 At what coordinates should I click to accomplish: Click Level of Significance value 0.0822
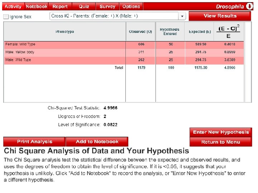[110, 125]
